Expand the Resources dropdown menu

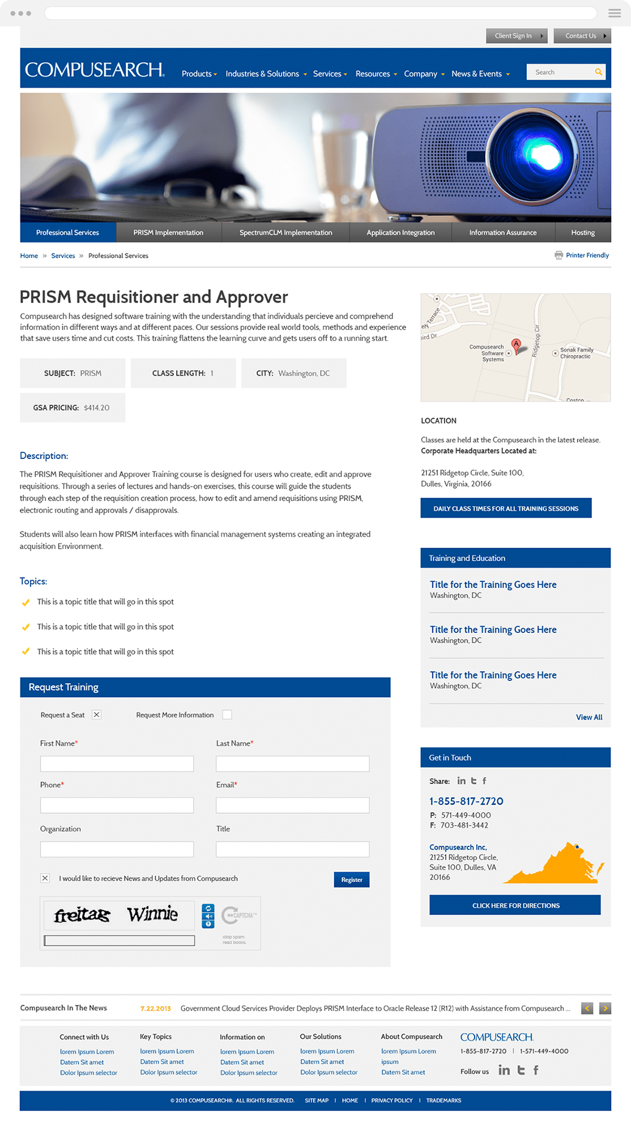click(x=376, y=74)
